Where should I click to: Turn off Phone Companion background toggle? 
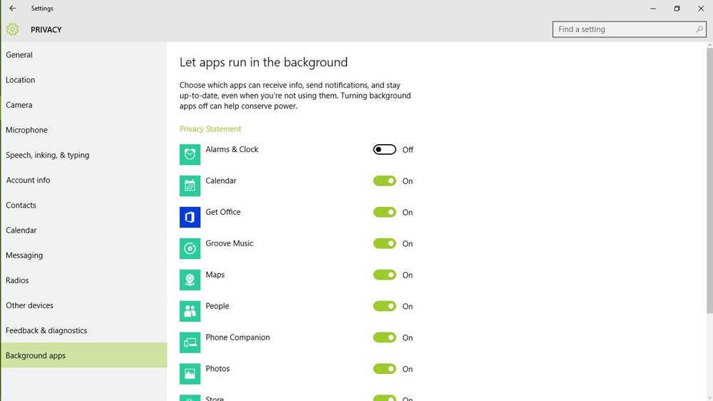point(384,338)
